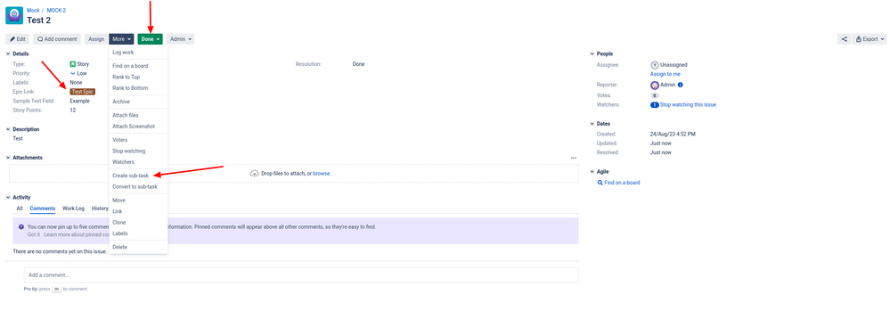Choose Archive in the menu
Screen dimensions: 890x327
[x=138, y=102]
